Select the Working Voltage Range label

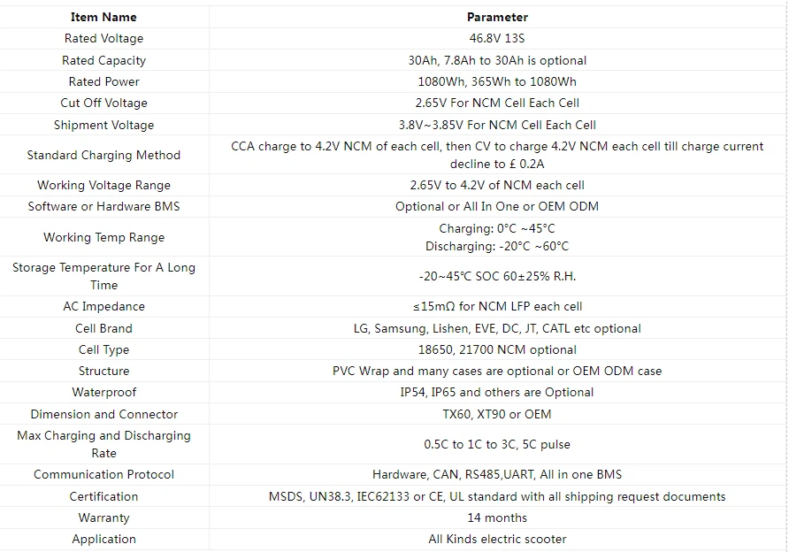pyautogui.click(x=103, y=185)
